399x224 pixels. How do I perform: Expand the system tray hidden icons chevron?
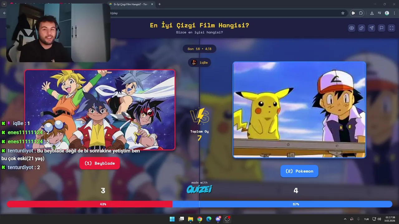pyautogui.click(x=345, y=219)
